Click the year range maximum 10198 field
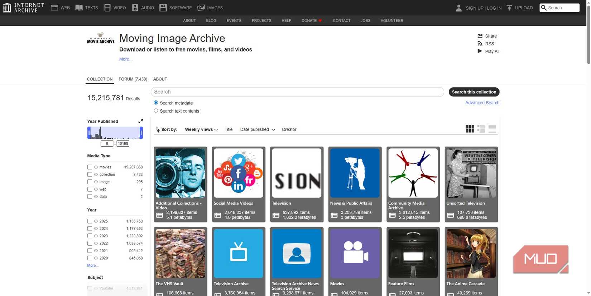Viewport: 591px width, 296px height. click(x=123, y=143)
